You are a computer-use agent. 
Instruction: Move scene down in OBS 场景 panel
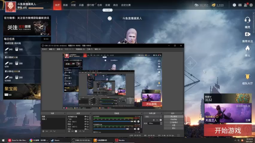pos(55,131)
